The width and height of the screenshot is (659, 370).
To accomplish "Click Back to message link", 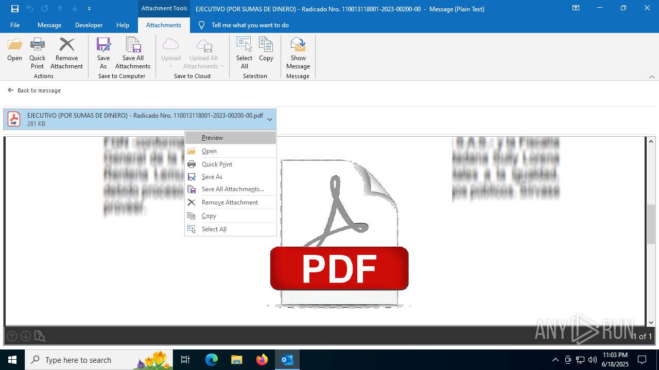I will 34,90.
